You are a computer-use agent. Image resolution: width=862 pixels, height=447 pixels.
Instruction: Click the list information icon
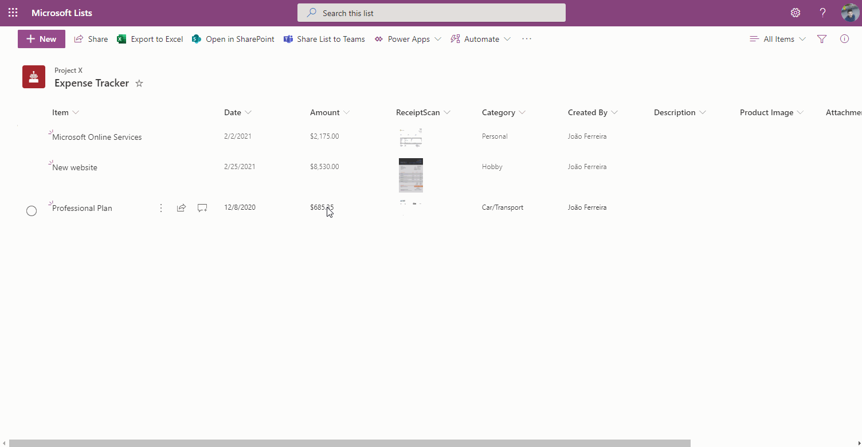(x=844, y=38)
